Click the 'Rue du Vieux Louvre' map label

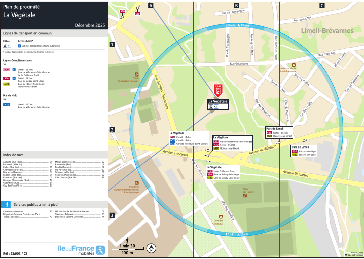pyautogui.click(x=276, y=48)
